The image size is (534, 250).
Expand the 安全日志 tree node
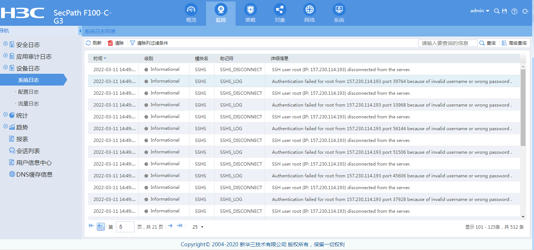[6, 44]
